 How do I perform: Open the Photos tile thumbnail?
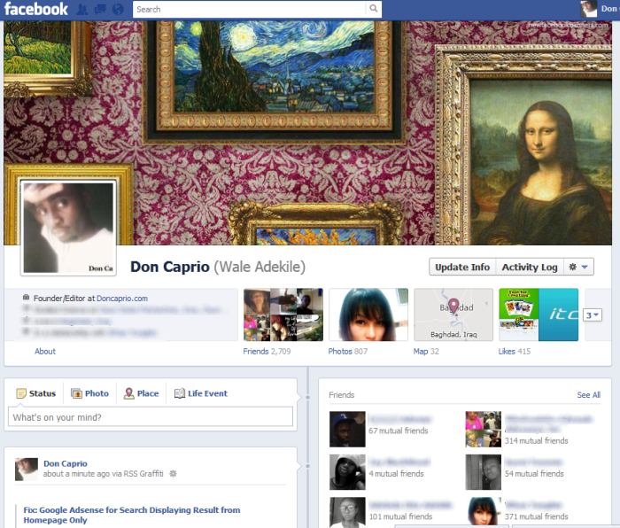368,314
